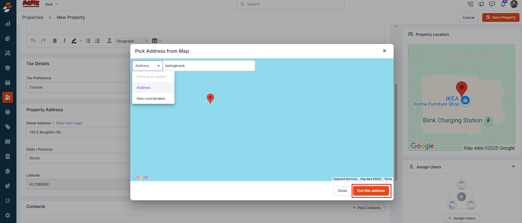Open the files sidebar icon

point(8,171)
